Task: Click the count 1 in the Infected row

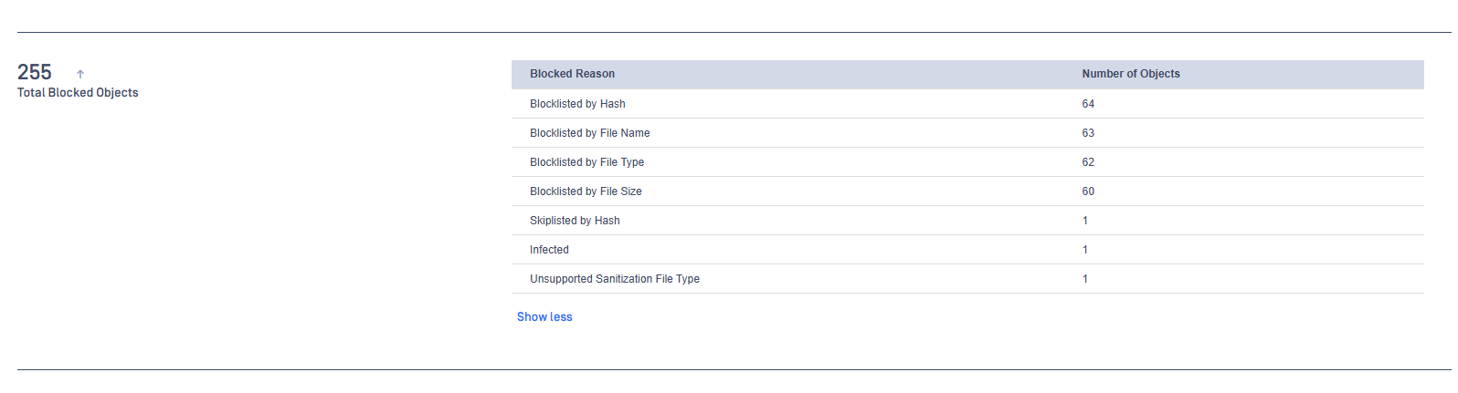Action: (x=1085, y=250)
